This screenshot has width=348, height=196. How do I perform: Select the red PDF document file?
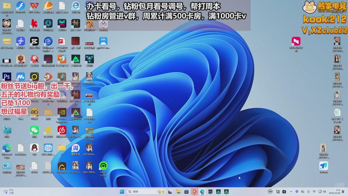coord(62,41)
